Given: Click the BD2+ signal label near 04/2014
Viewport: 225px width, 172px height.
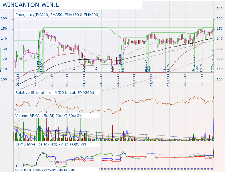Looking at the screenshot, I should pos(84,68).
